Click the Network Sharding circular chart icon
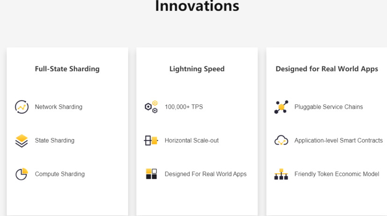The height and width of the screenshot is (216, 387). pos(21,107)
